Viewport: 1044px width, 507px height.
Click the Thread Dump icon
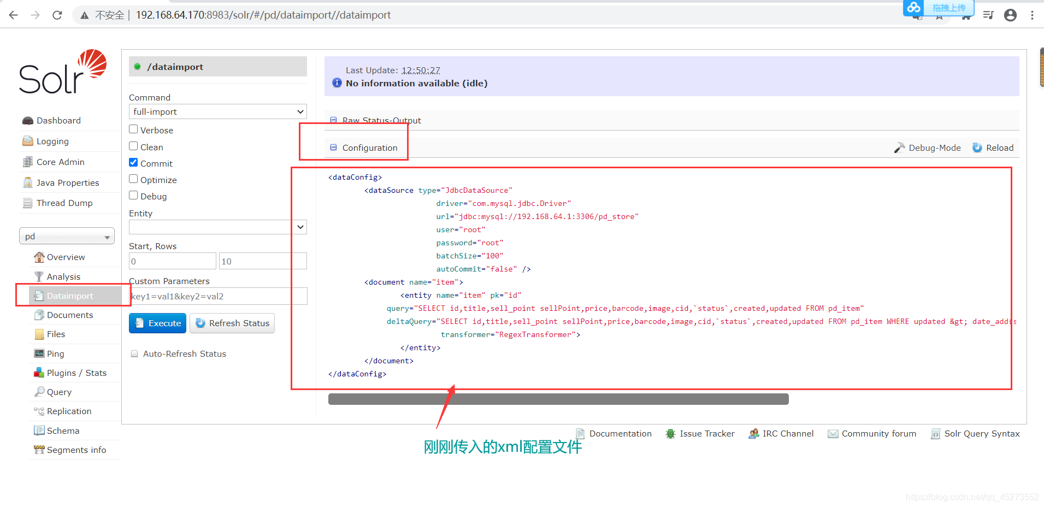pos(28,203)
